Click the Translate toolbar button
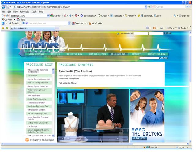This screenshot has height=157, width=196. tap(116, 16)
